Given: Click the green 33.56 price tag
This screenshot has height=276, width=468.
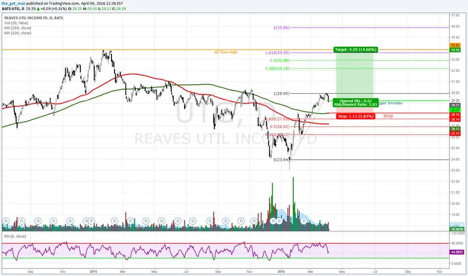Looking at the screenshot, I should (455, 50).
